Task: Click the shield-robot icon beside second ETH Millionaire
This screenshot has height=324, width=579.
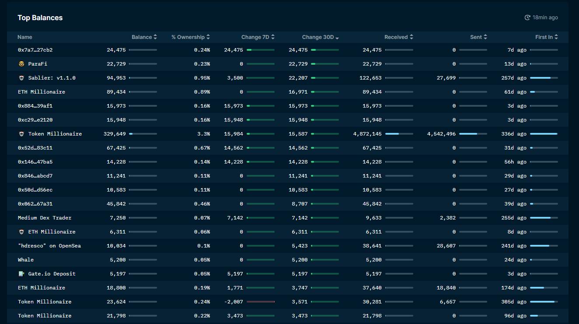Action: pyautogui.click(x=21, y=231)
